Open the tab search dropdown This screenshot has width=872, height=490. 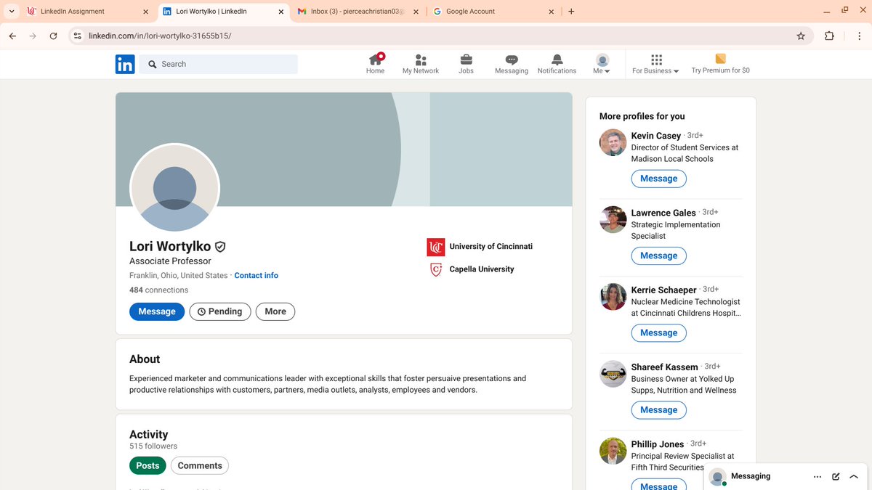[x=11, y=12]
